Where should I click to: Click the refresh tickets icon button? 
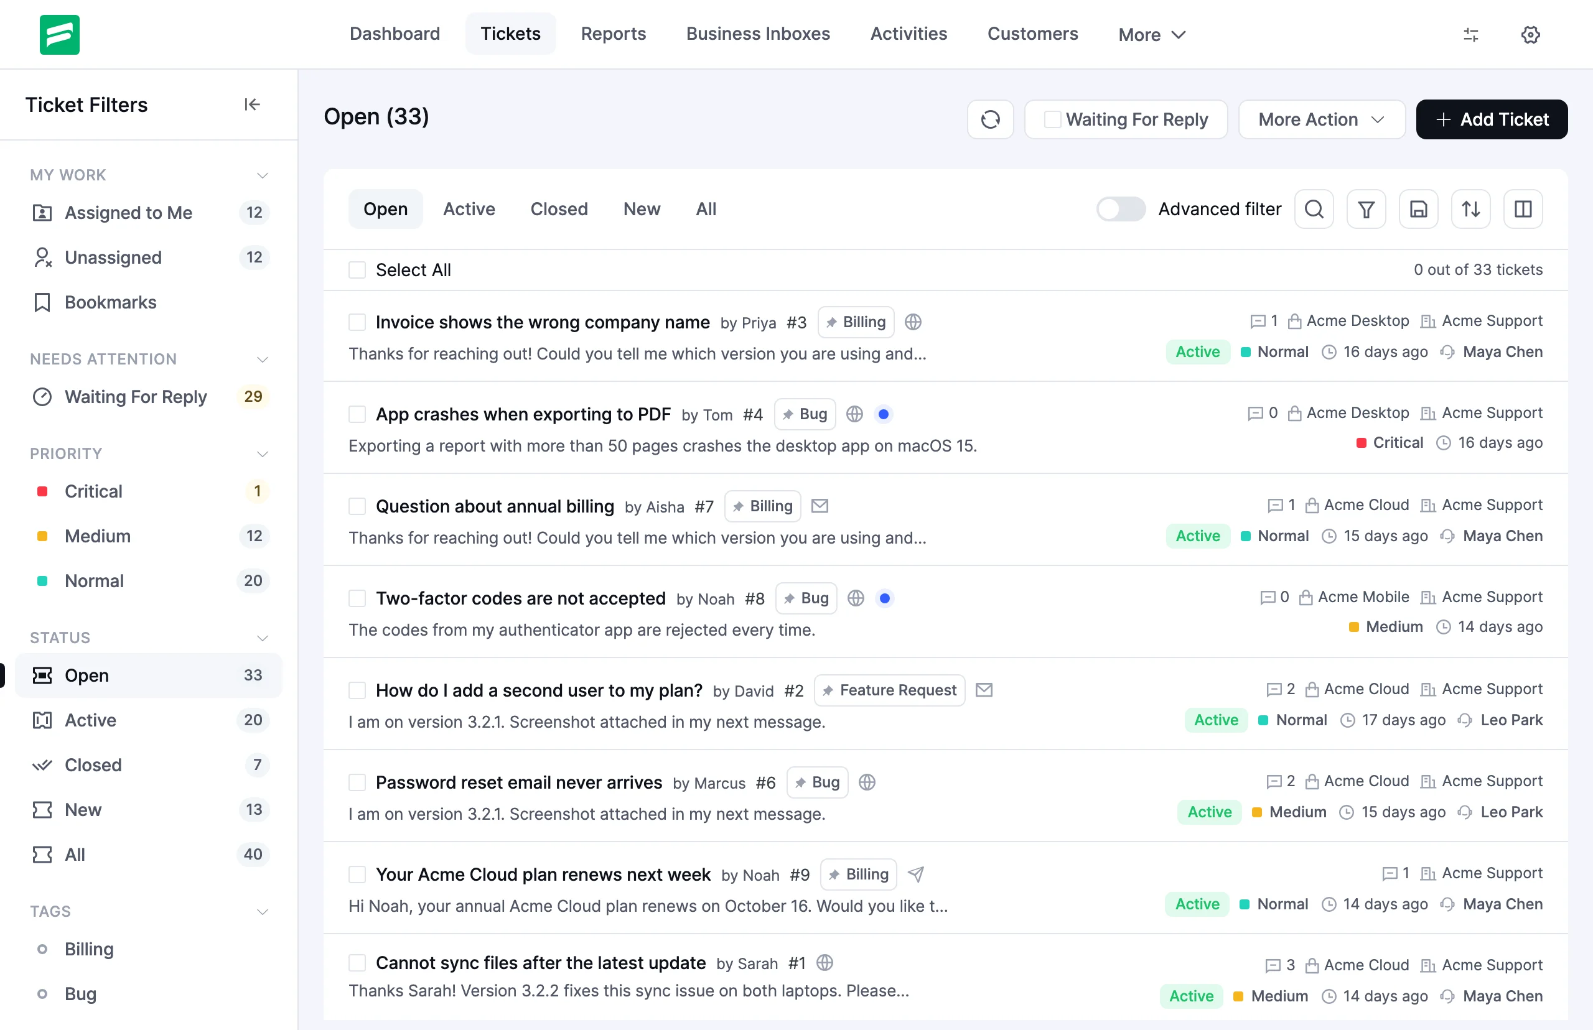(x=990, y=119)
